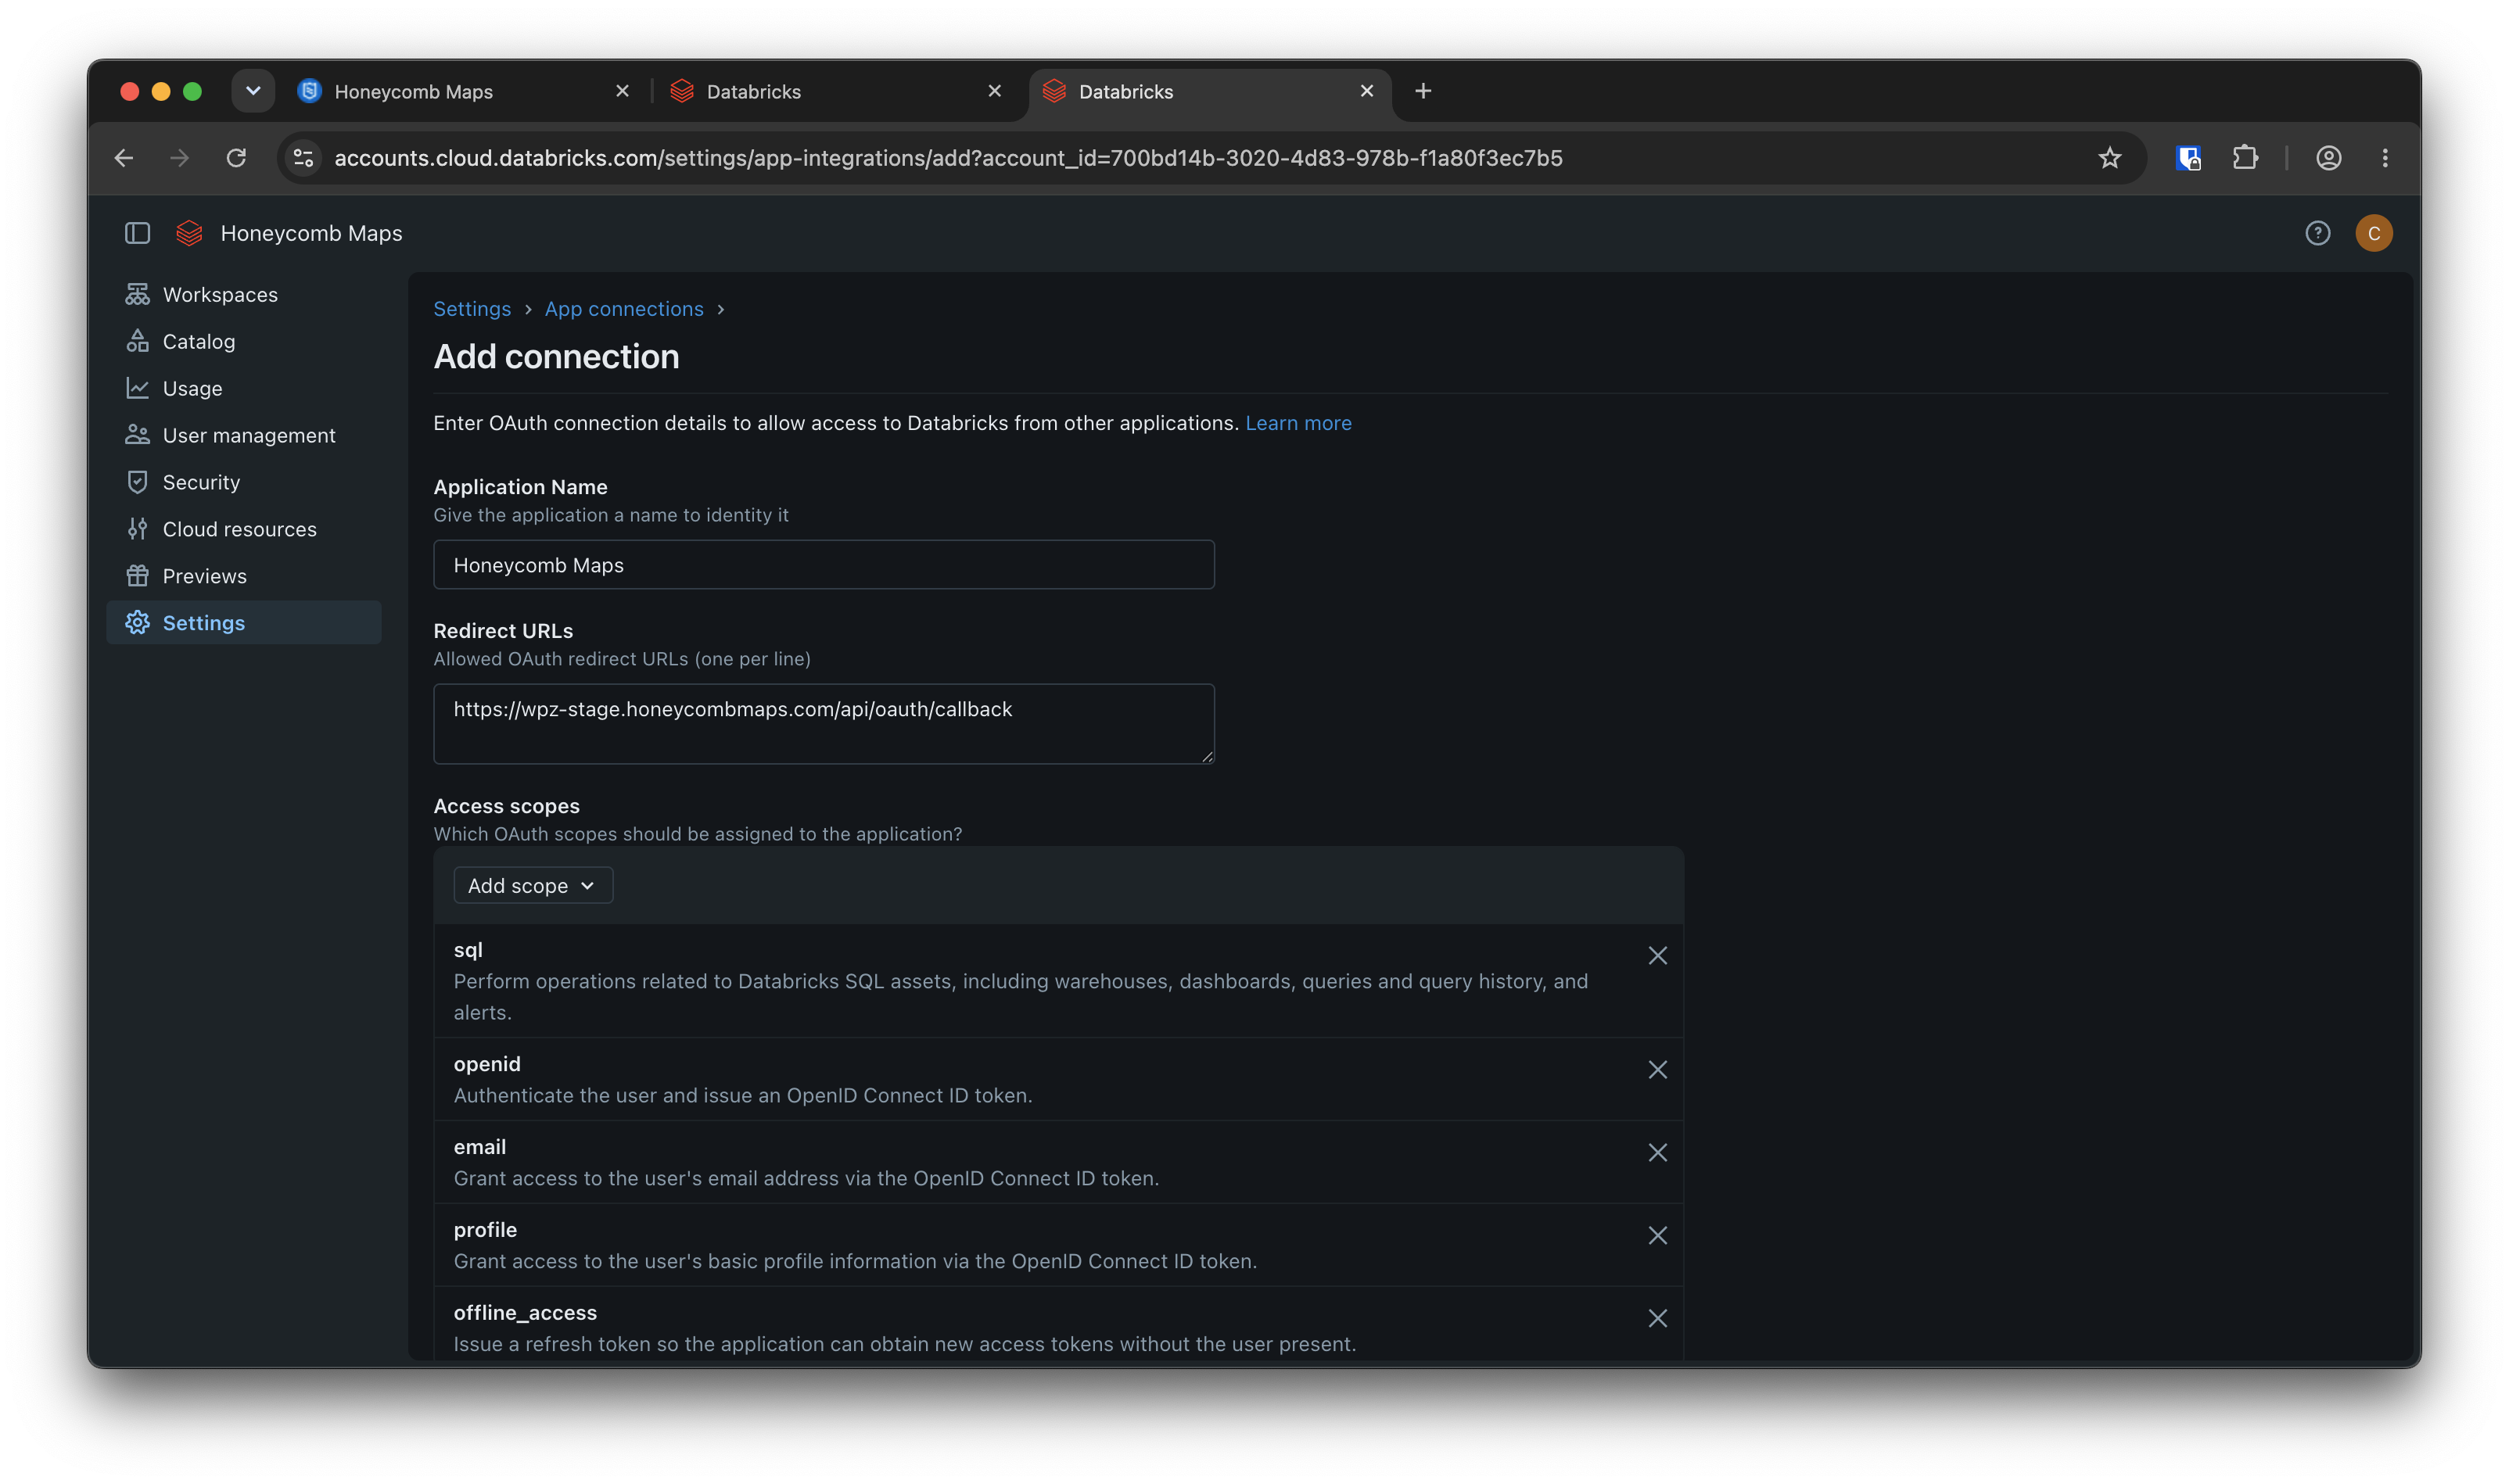
Task: Remove the profile scope
Action: (x=1657, y=1235)
